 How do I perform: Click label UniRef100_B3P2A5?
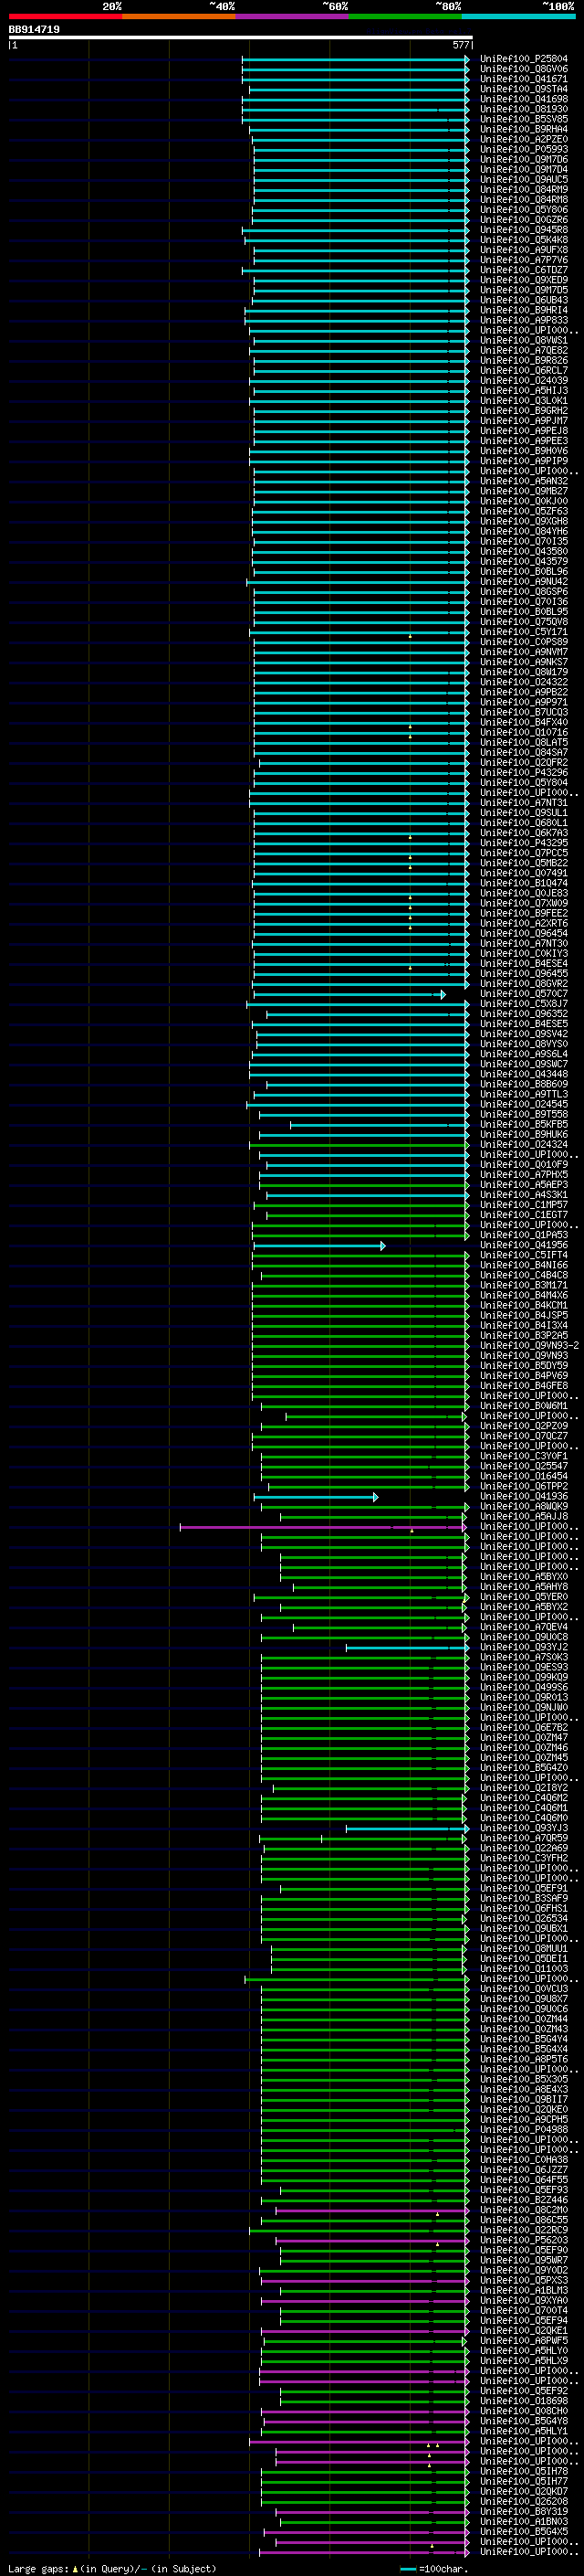click(523, 1335)
